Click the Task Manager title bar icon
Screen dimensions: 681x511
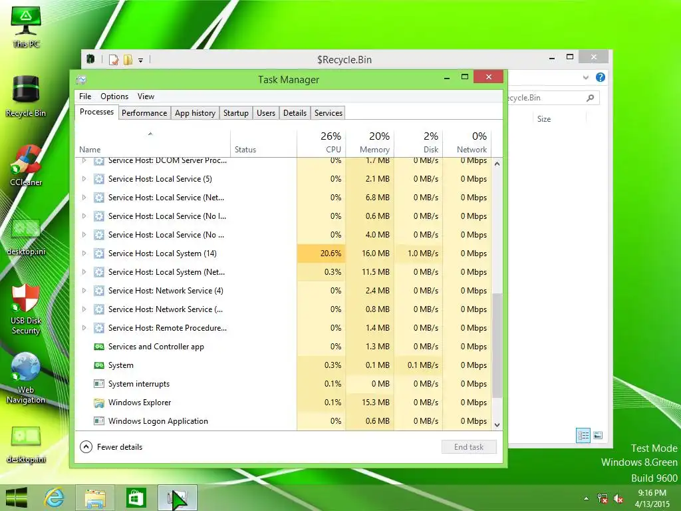tap(81, 80)
